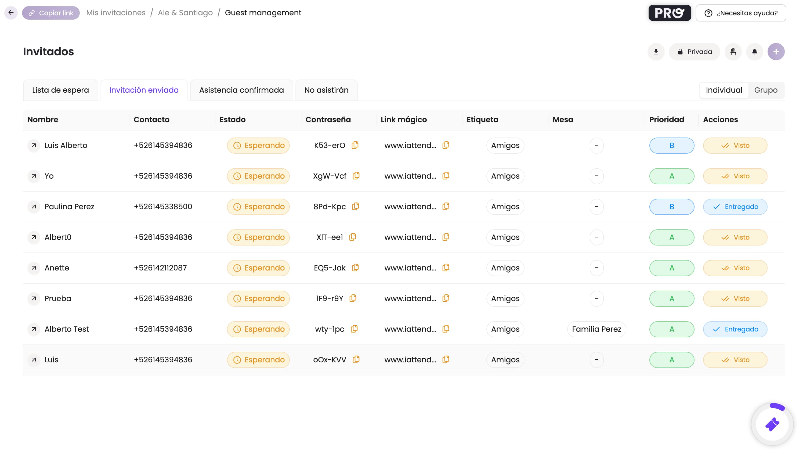Open the seating table chair icon

[x=733, y=52]
